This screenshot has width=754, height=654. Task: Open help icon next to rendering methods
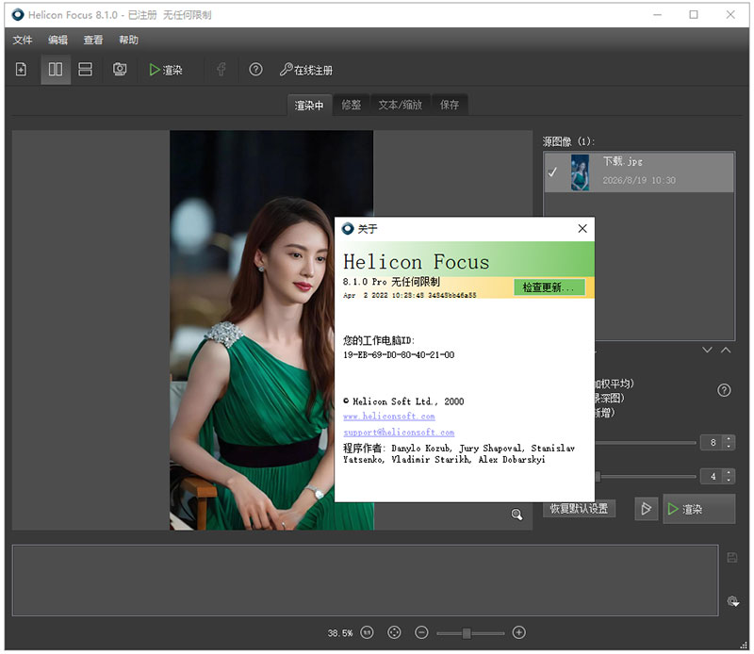[x=724, y=390]
